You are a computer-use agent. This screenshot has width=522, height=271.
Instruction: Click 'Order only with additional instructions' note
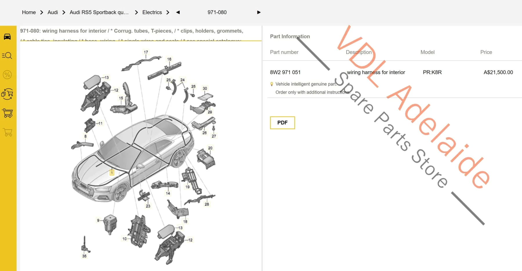coord(313,92)
